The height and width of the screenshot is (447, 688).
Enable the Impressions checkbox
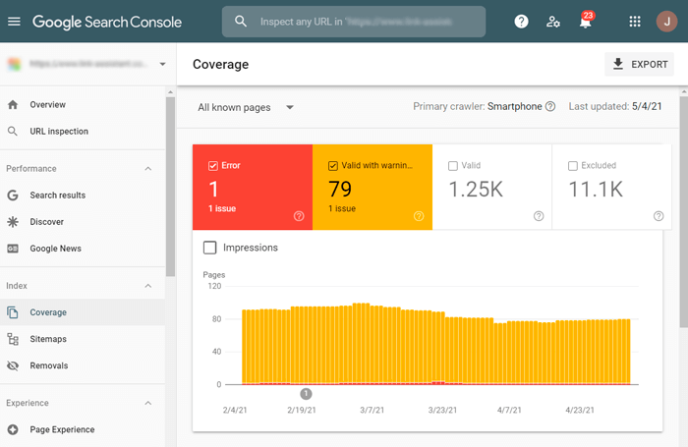[x=209, y=248]
